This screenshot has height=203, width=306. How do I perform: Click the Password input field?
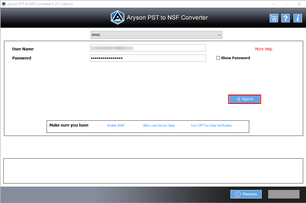point(148,58)
